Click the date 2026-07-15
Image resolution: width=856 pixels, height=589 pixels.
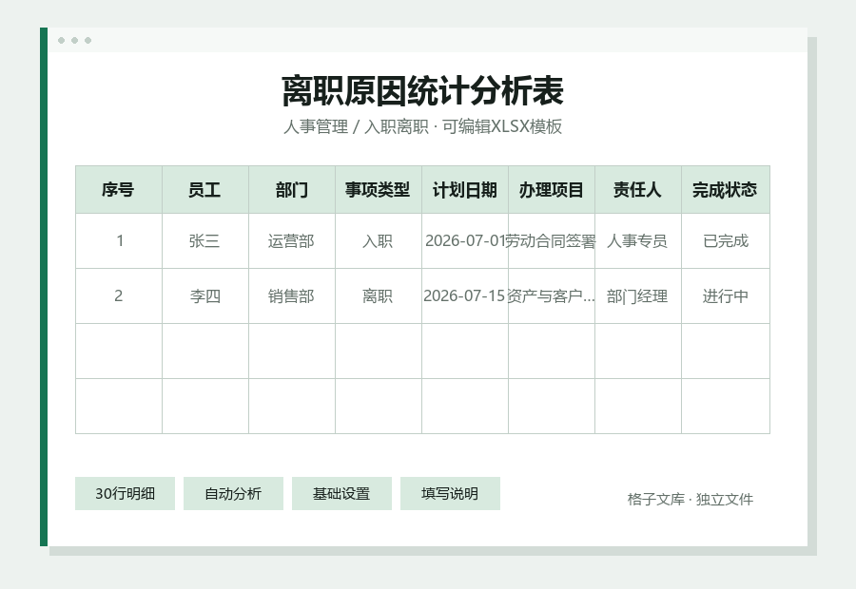coord(465,296)
